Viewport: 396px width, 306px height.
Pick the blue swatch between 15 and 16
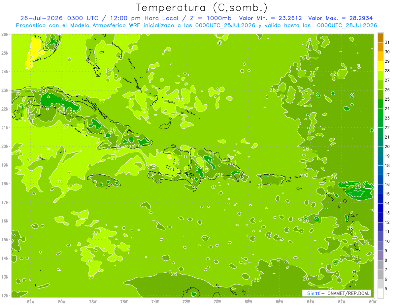click(380, 189)
